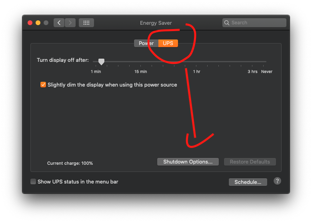The height and width of the screenshot is (223, 312).
Task: Click the display-off slider thumb
Action: pyautogui.click(x=101, y=62)
